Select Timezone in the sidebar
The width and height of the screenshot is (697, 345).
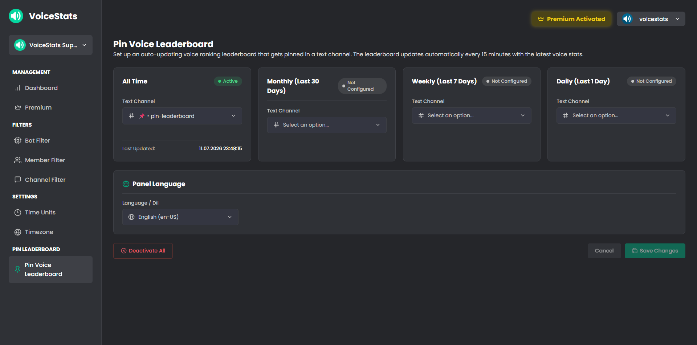50,232
